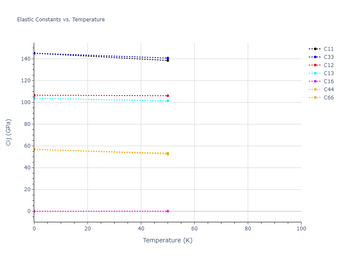Click the 'Temperature (K)' x-axis title
The height and width of the screenshot is (256, 342).
tap(168, 240)
